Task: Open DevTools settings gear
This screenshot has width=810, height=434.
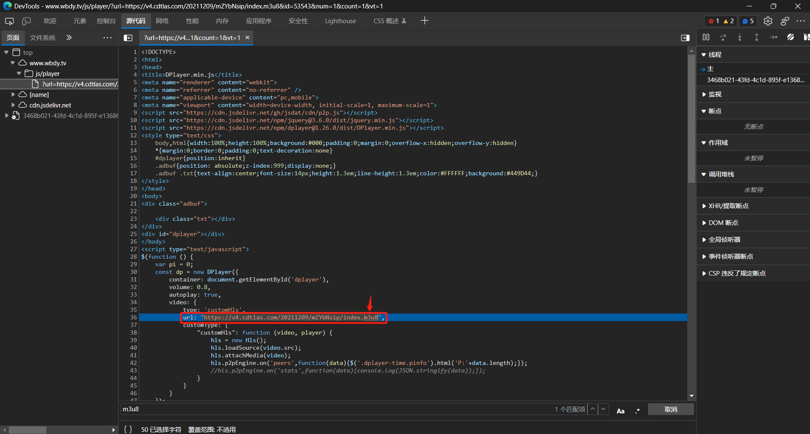Action: [768, 21]
